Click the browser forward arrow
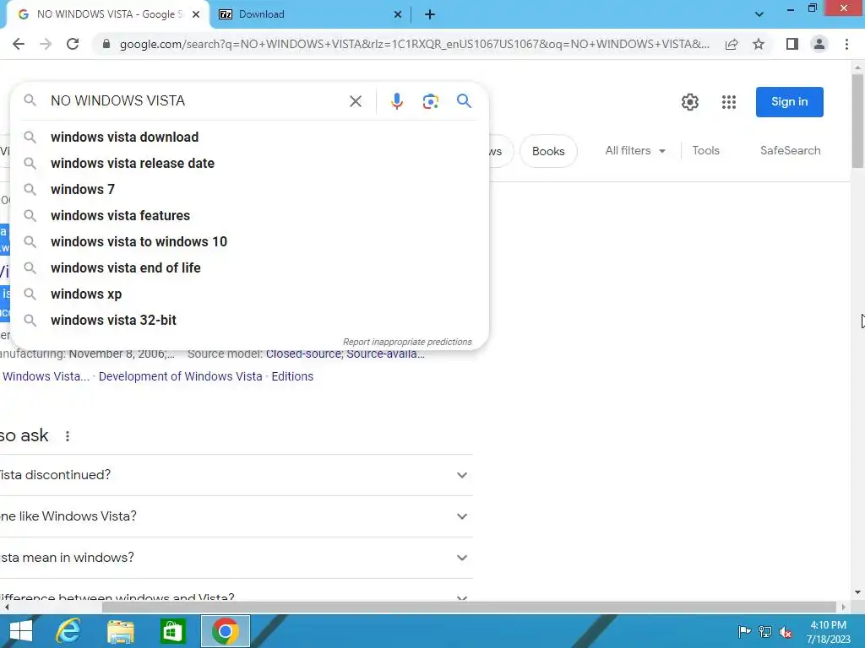Viewport: 865px width, 648px height. 46,44
